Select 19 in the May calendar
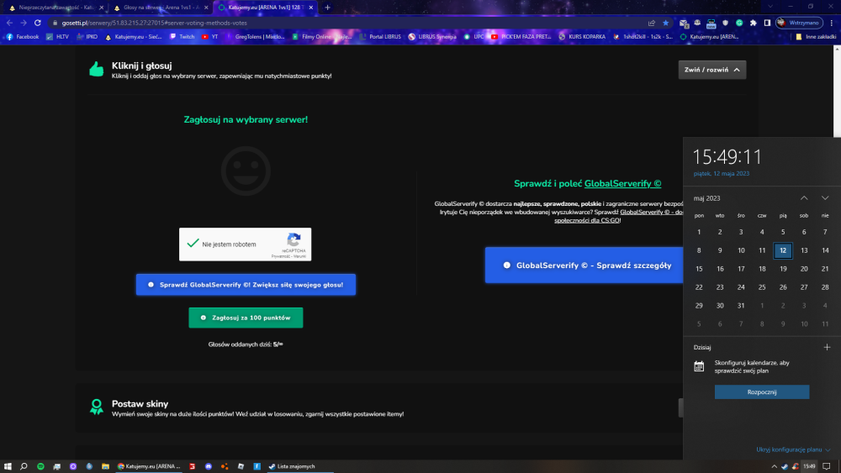 tap(783, 269)
